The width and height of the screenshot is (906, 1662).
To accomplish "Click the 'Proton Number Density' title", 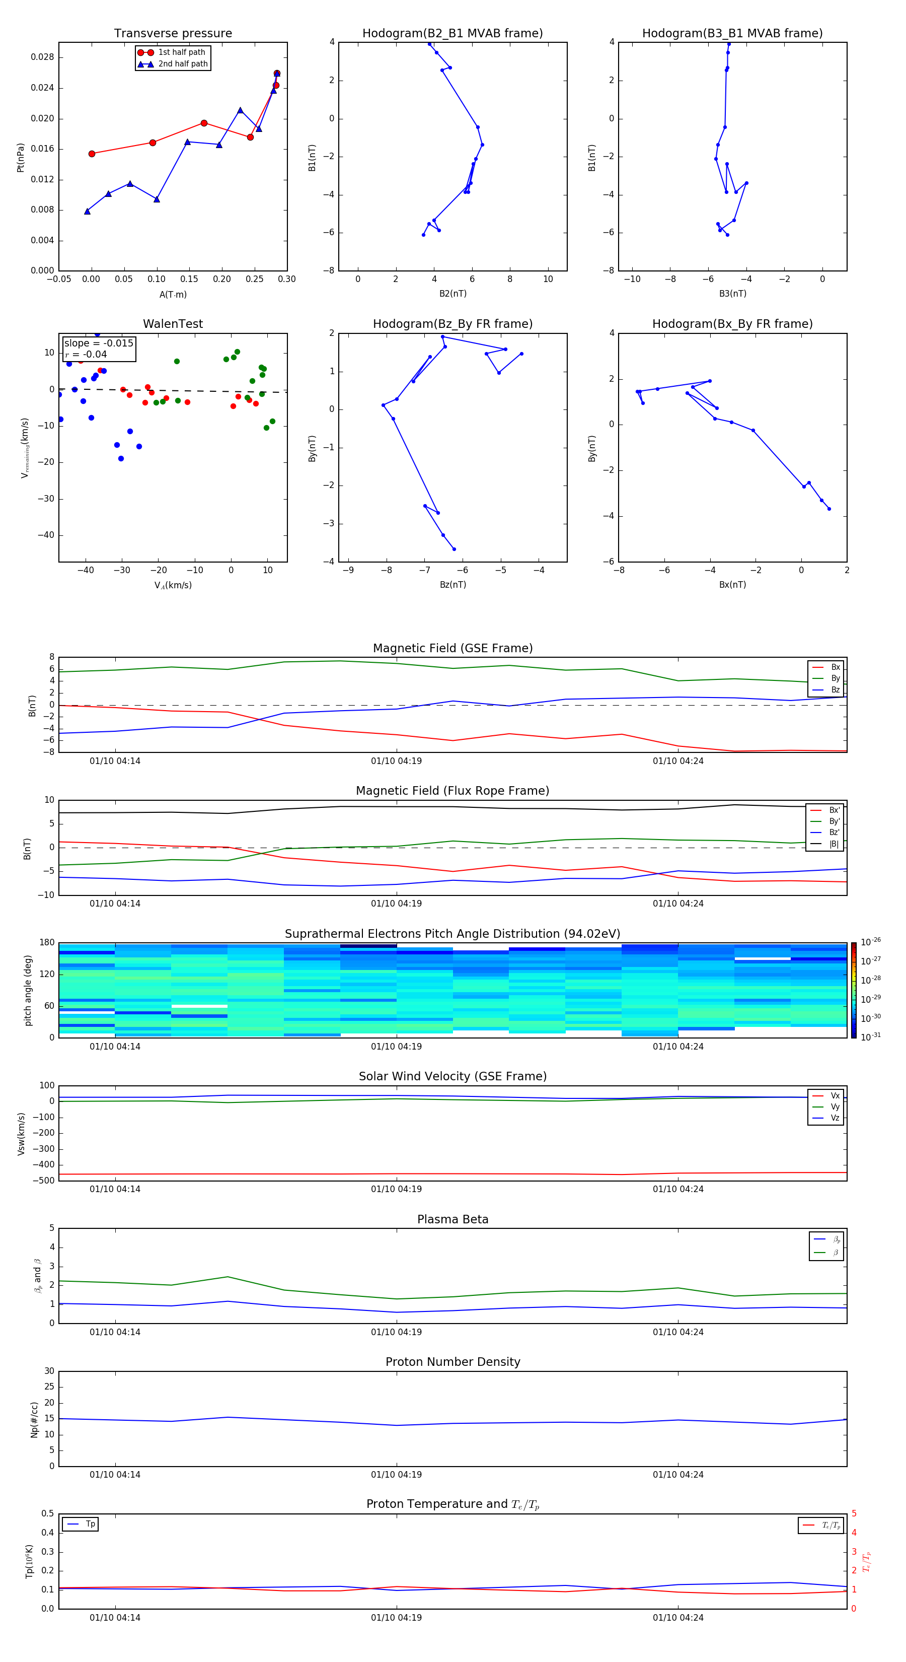I will click(x=452, y=1362).
